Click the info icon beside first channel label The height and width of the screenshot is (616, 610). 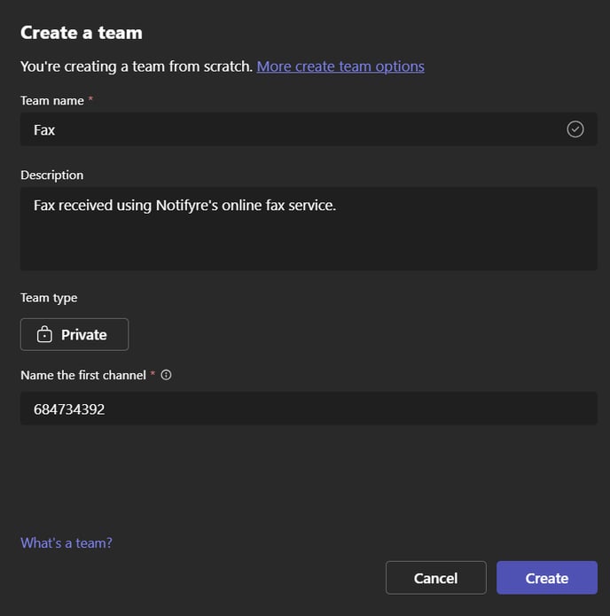167,375
